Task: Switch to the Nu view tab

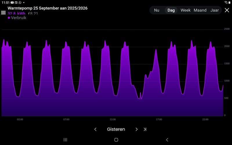Action: click(157, 10)
